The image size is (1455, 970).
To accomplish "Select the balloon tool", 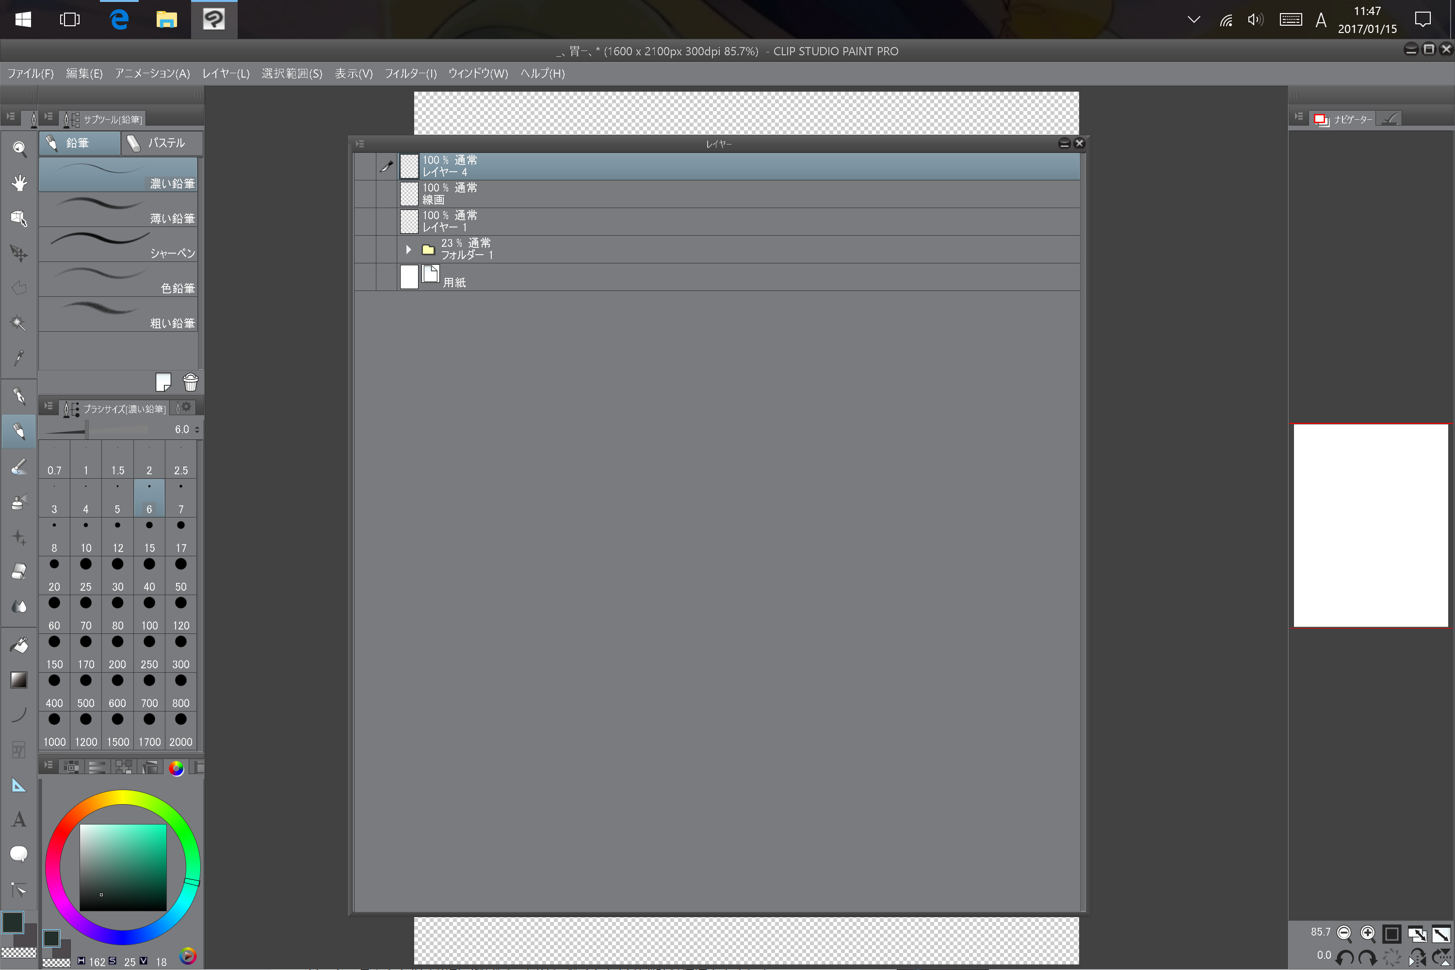I will pyautogui.click(x=19, y=854).
